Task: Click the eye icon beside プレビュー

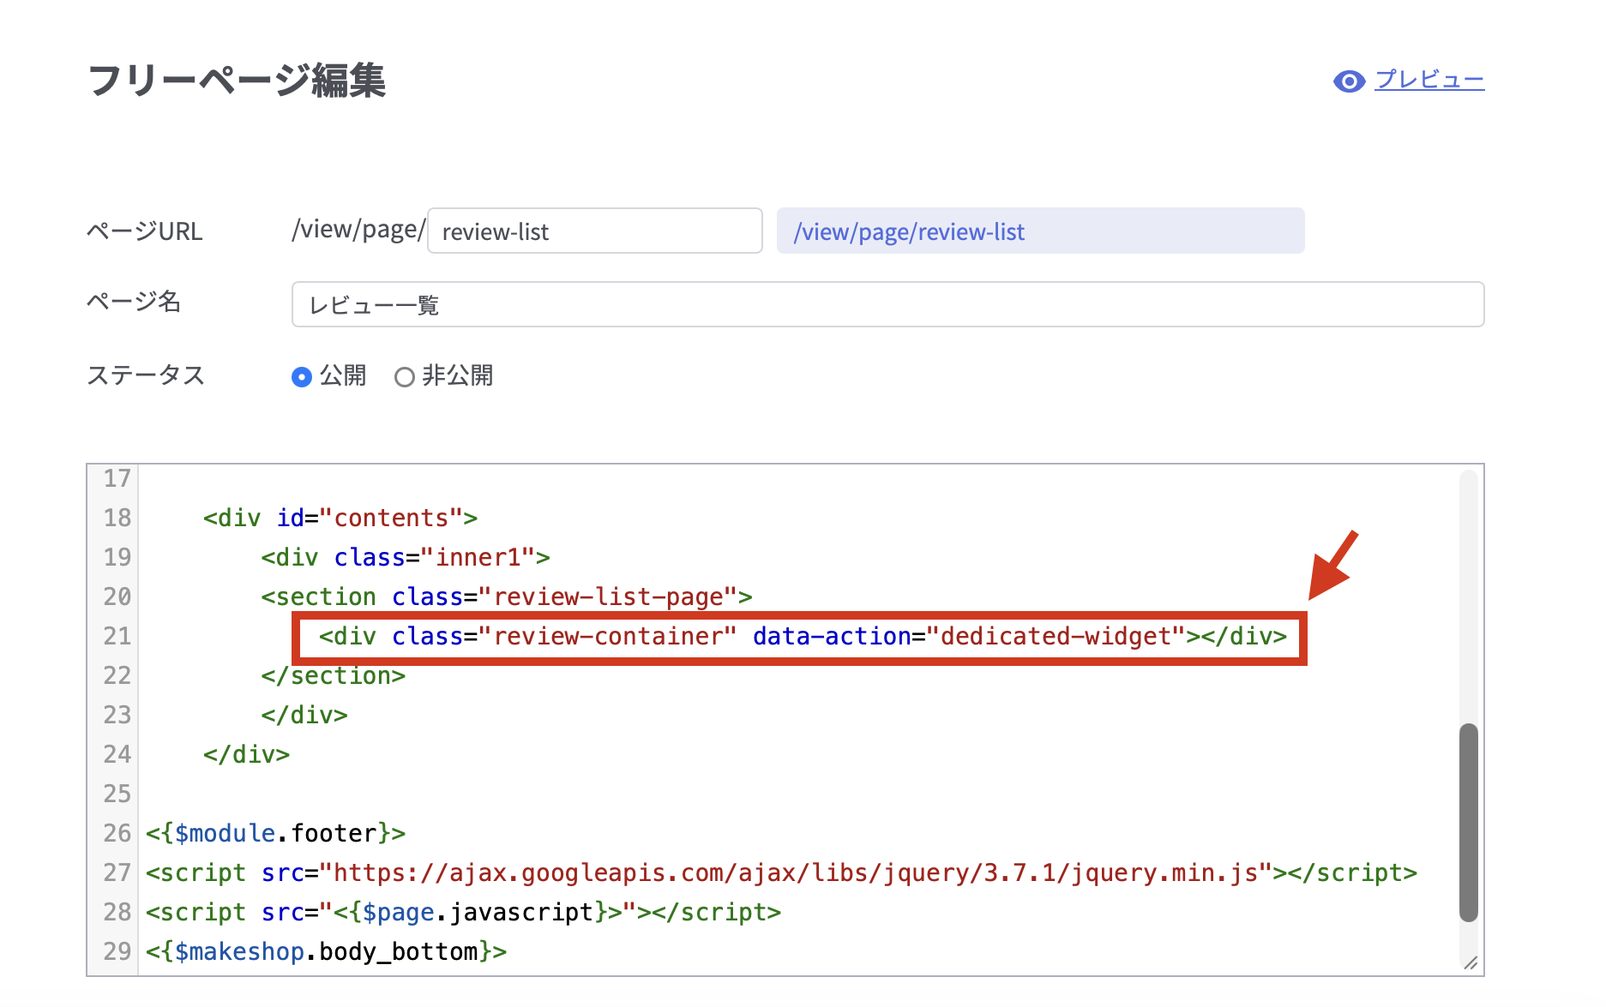Action: (x=1349, y=81)
